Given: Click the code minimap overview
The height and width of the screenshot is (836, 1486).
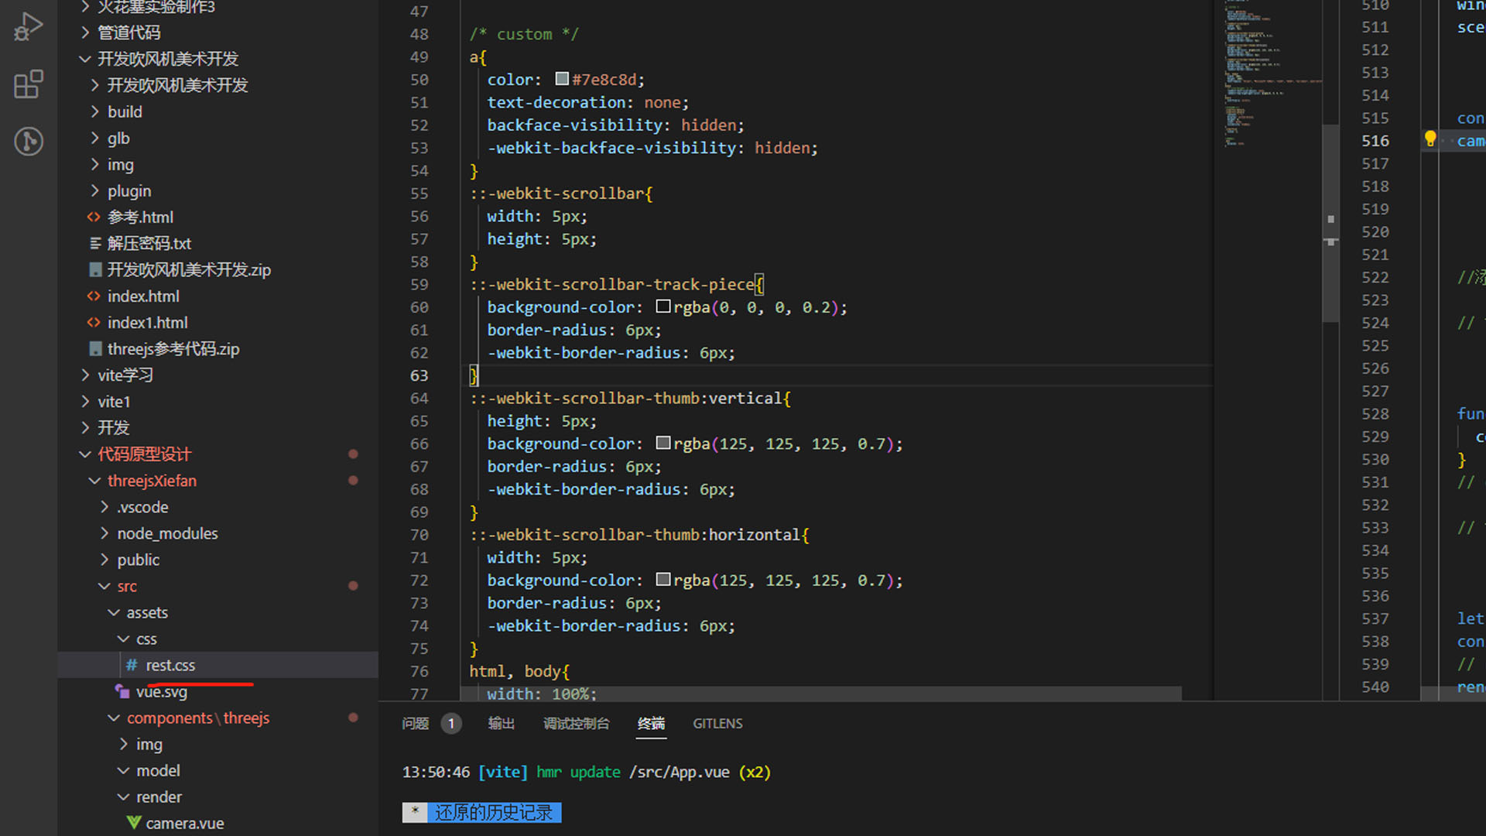Looking at the screenshot, I should coord(1274,74).
